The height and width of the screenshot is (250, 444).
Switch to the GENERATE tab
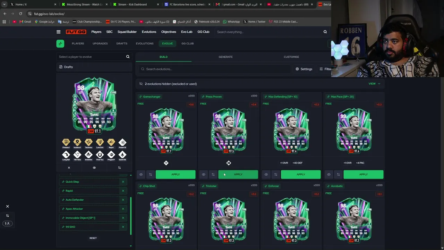(x=225, y=57)
